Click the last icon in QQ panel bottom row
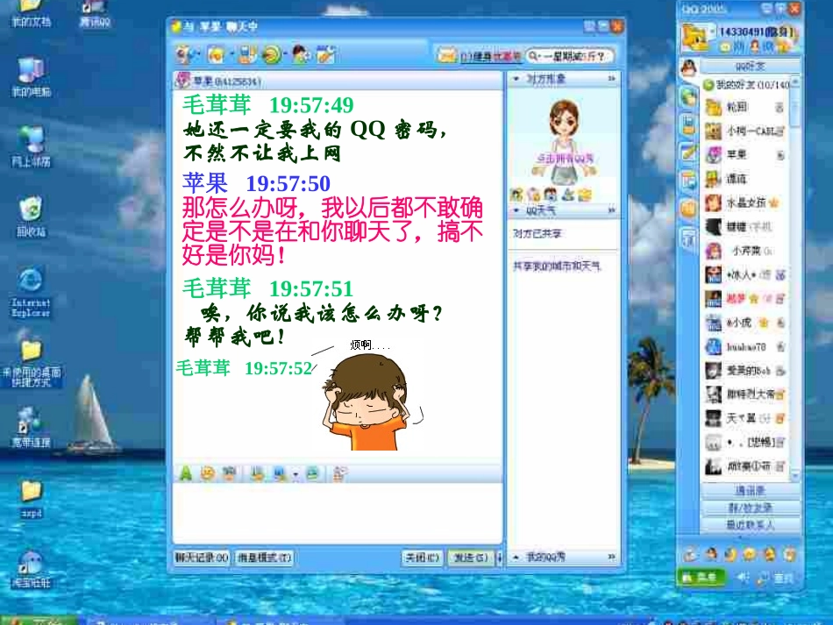The width and height of the screenshot is (833, 625). click(790, 555)
